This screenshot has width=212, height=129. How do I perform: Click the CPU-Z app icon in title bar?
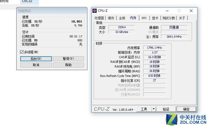(x=94, y=11)
